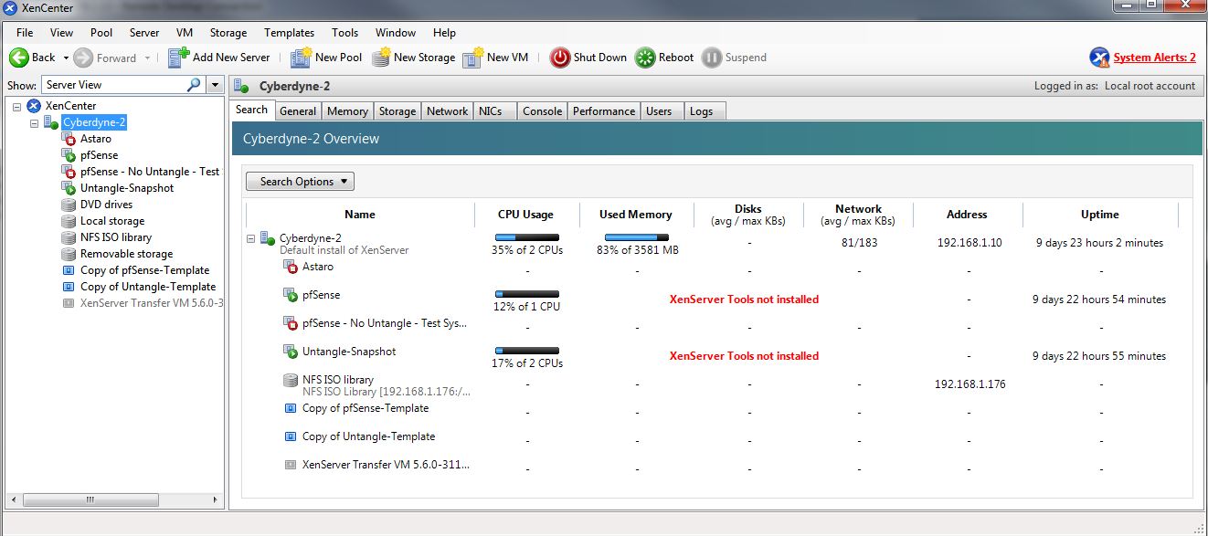Switch to the Network tab
The height and width of the screenshot is (536, 1208).
(x=448, y=111)
